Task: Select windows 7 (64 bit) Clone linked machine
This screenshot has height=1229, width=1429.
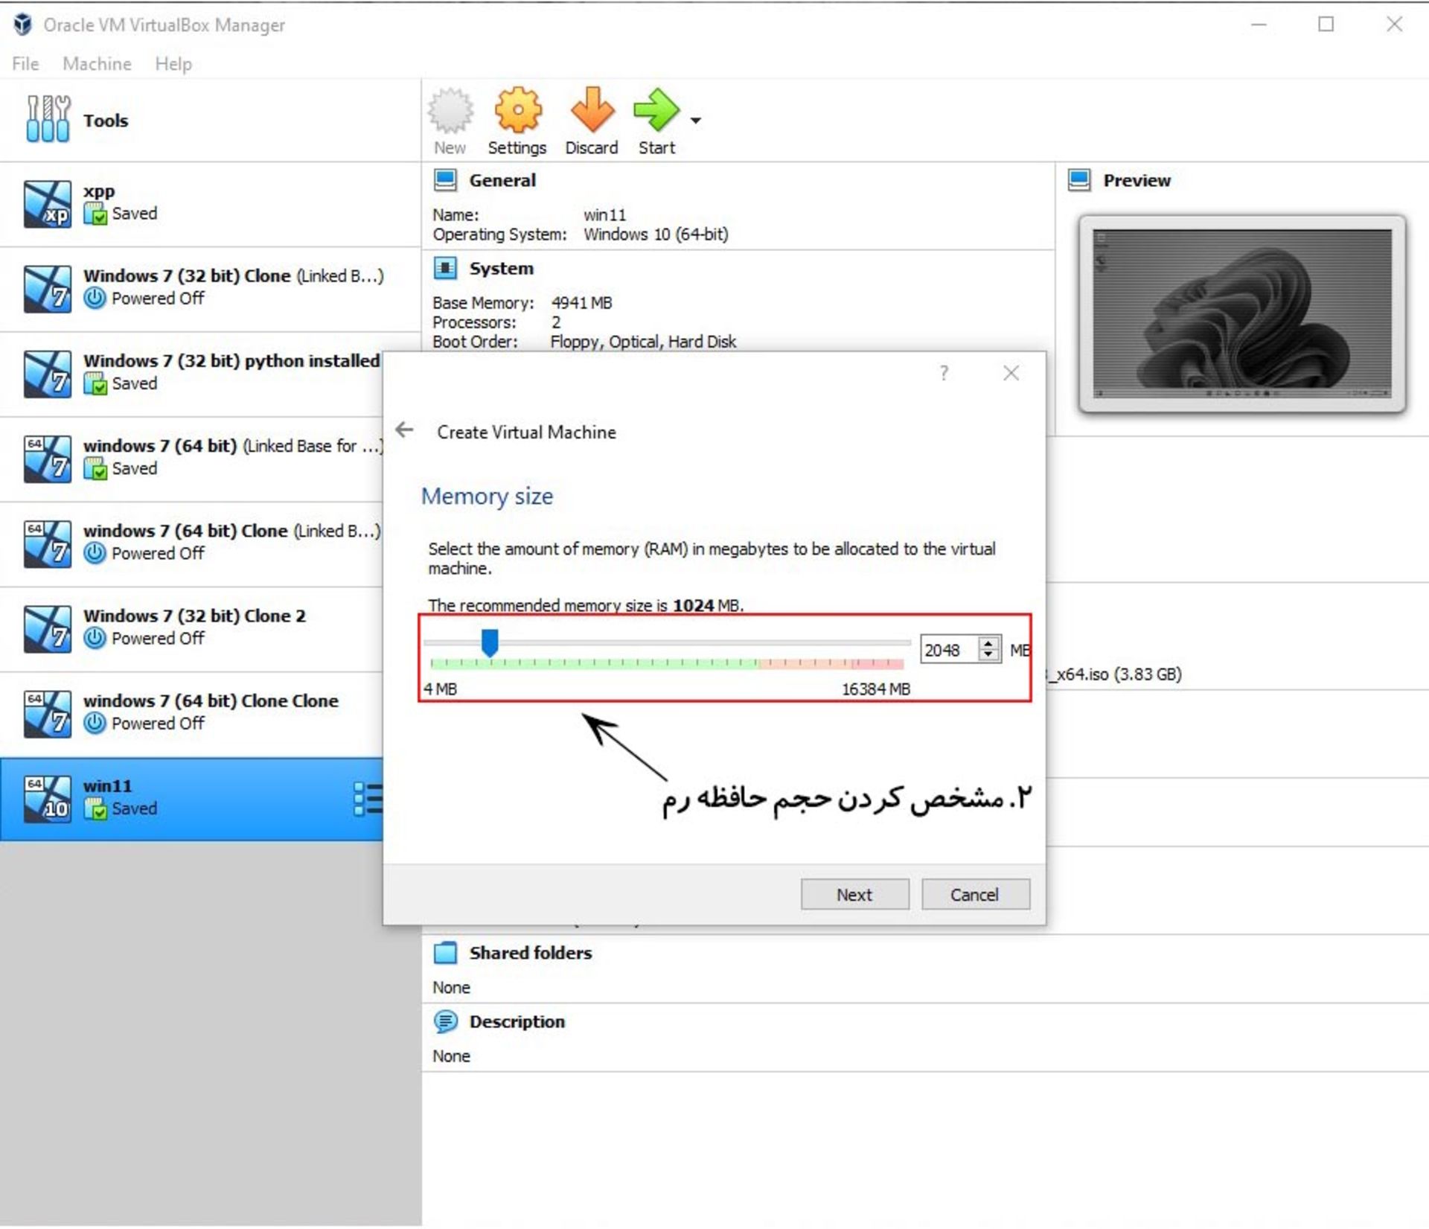Action: (x=192, y=543)
